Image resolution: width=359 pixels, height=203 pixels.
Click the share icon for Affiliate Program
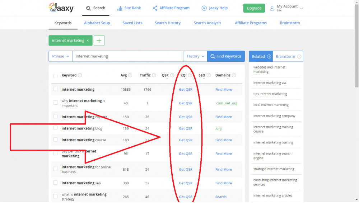tap(155, 8)
